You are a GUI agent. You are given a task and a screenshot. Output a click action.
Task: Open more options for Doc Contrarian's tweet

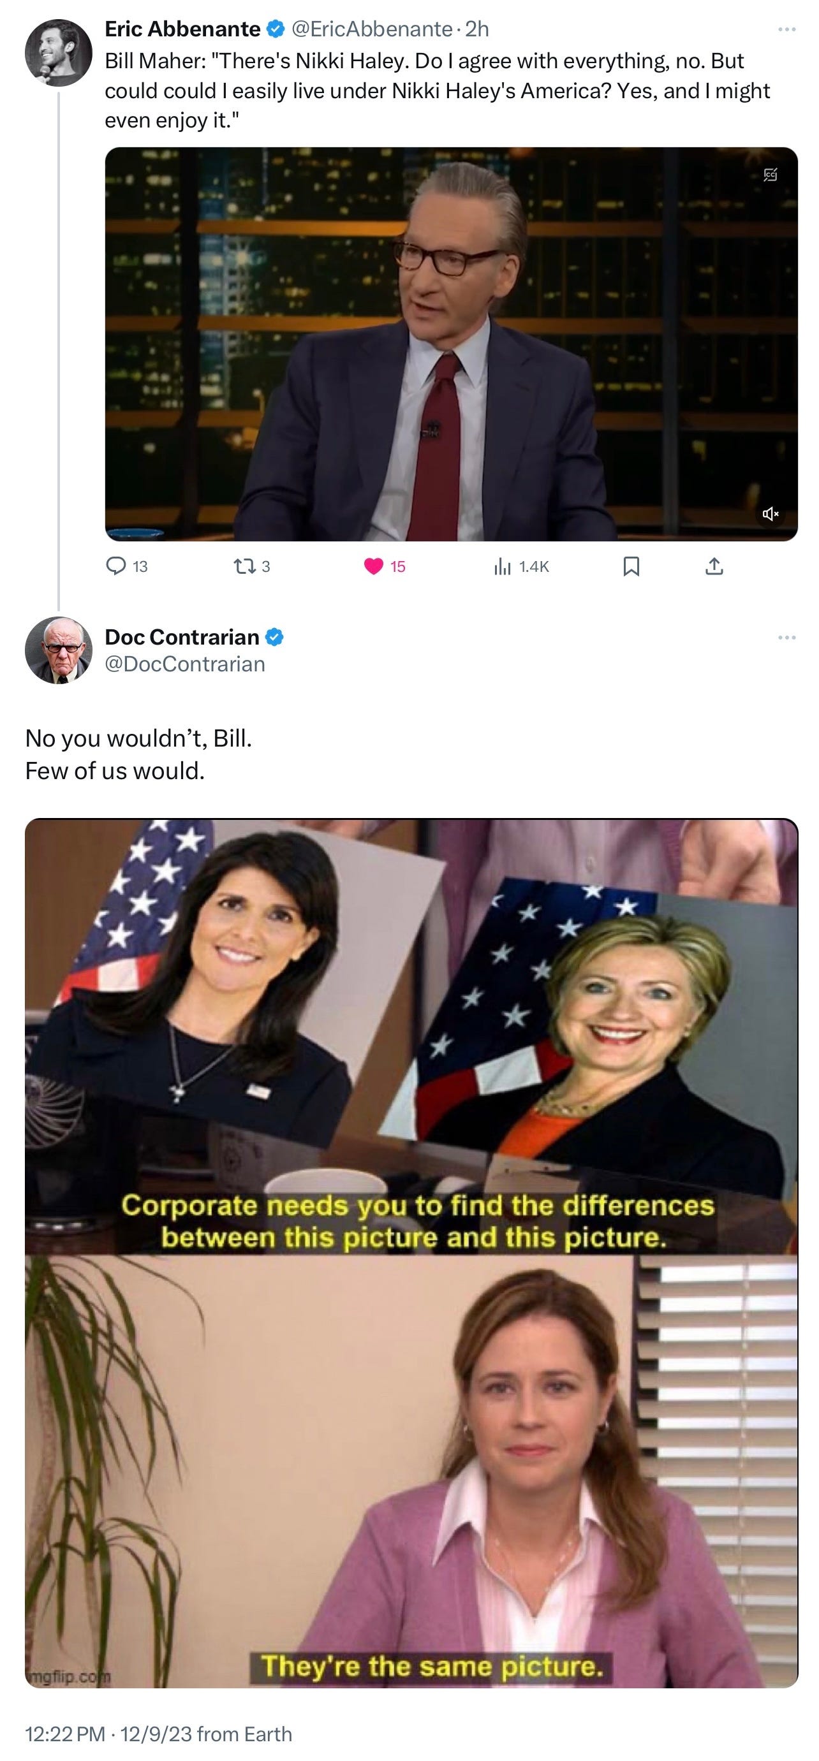coord(787,638)
